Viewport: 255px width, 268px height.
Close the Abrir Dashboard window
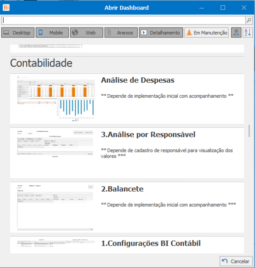(244, 8)
